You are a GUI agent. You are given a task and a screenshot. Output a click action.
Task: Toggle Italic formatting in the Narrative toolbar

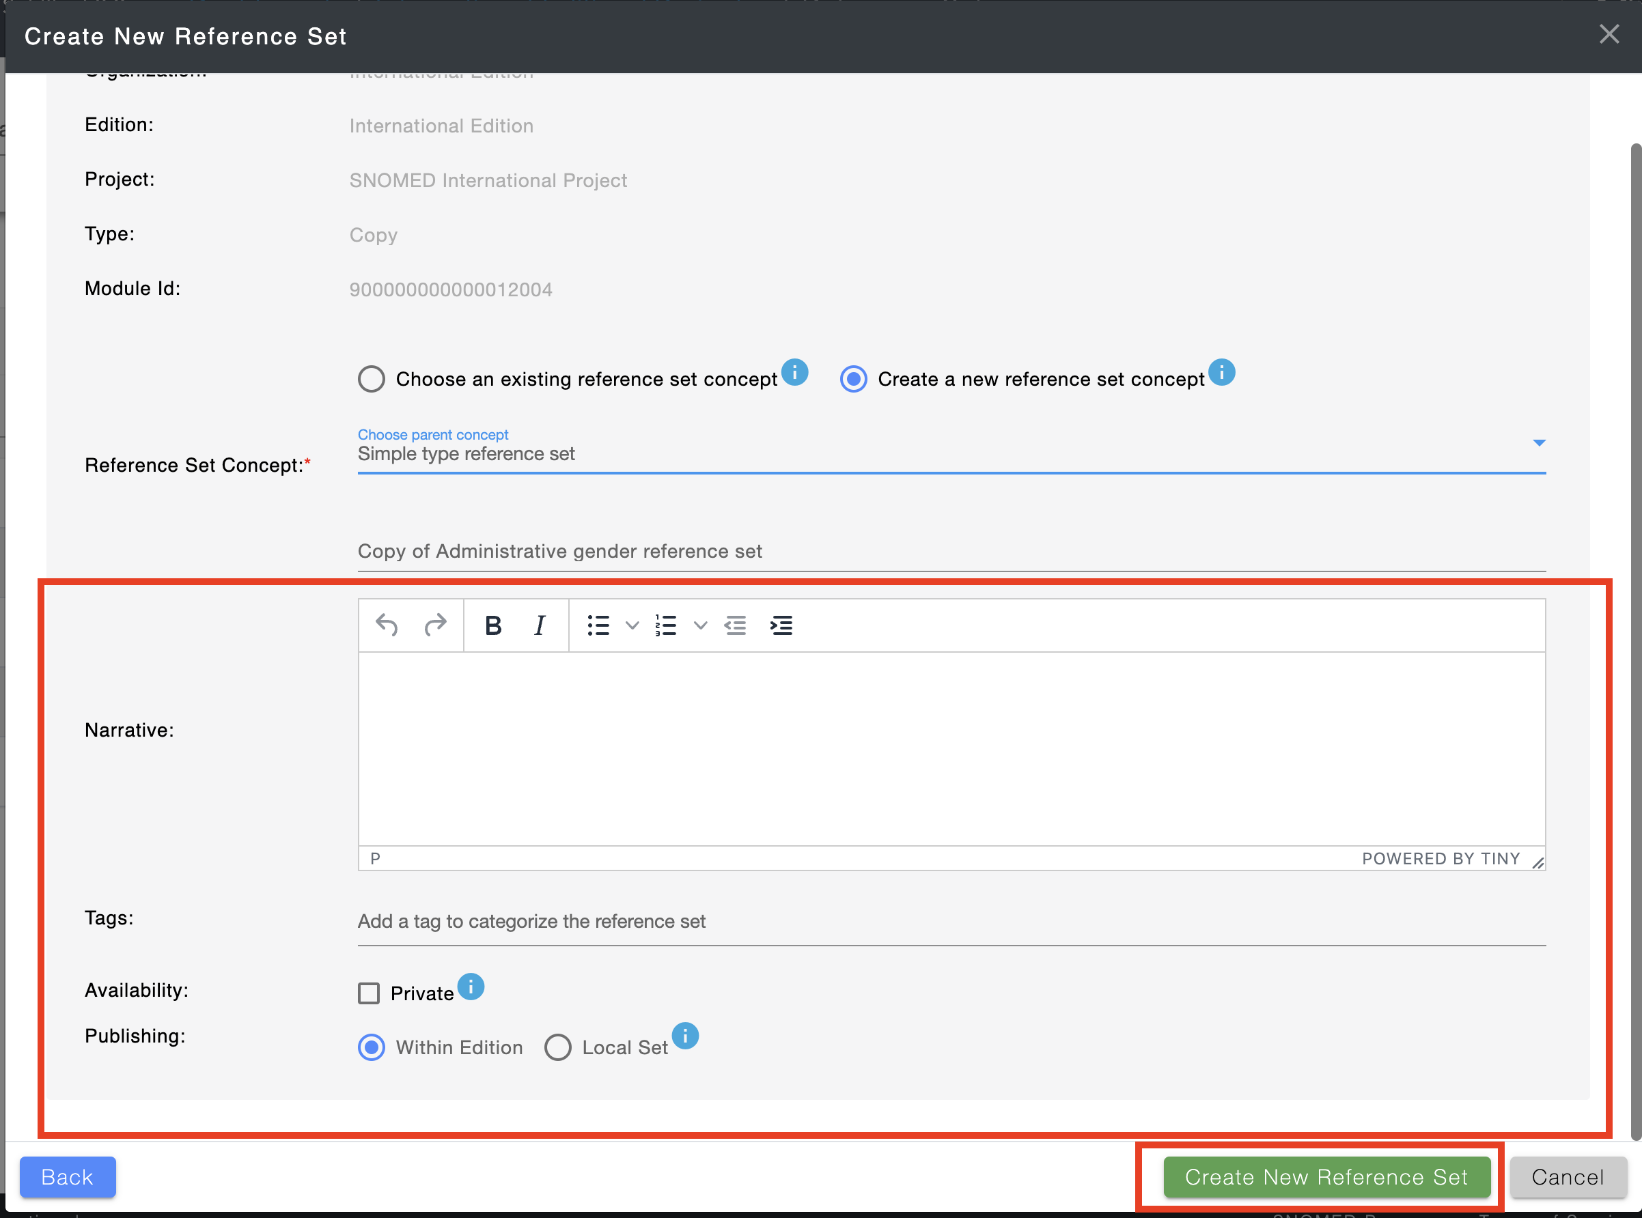(539, 625)
